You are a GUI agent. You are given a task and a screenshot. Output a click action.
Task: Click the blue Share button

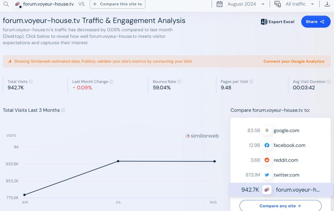click(316, 22)
